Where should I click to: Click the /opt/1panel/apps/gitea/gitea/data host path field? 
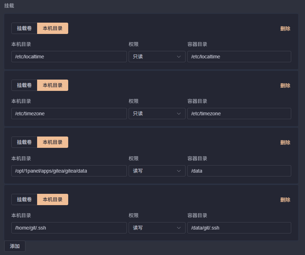tap(69, 171)
